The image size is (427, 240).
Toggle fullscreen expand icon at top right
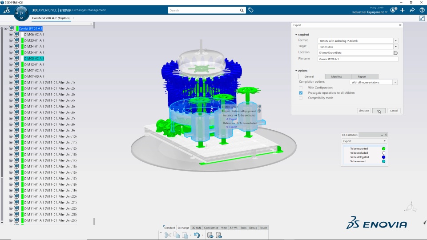point(422,18)
